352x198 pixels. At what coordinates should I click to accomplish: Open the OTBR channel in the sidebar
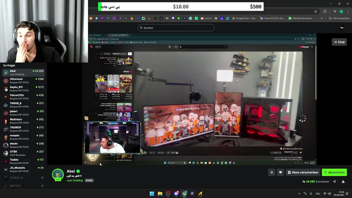pyautogui.click(x=23, y=153)
